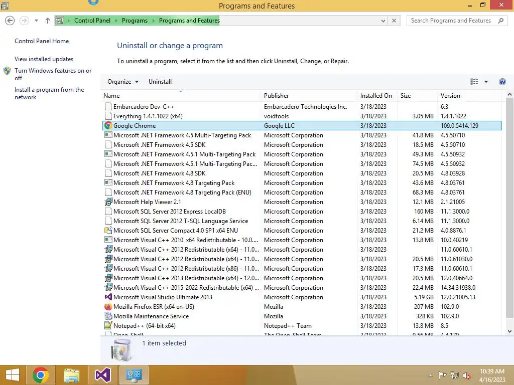Open Chrome from the taskbar
Viewport: 514px width, 385px height.
41,375
